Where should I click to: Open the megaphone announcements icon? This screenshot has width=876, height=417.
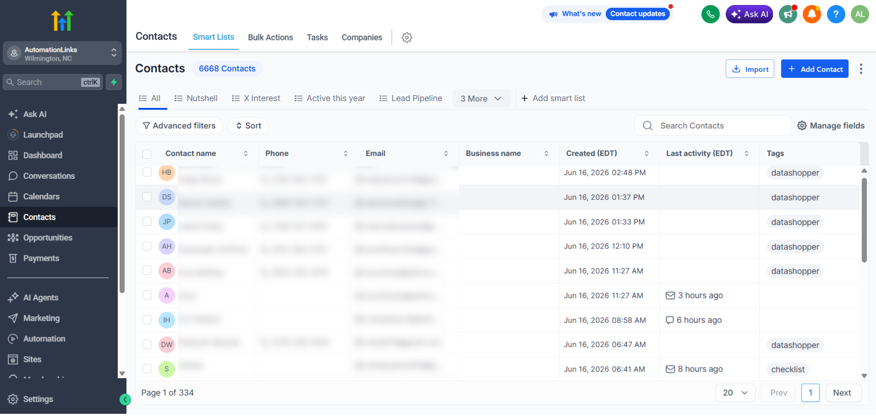tap(788, 14)
